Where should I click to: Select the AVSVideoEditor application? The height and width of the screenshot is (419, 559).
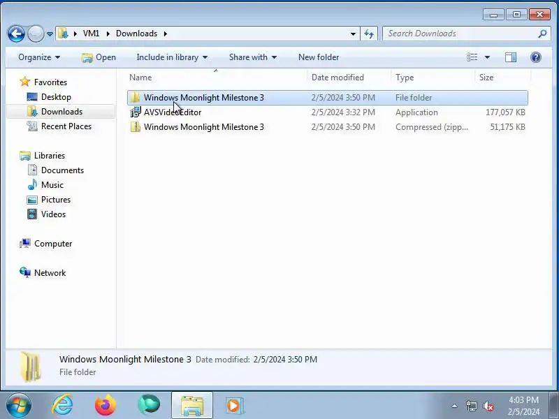(x=327, y=112)
